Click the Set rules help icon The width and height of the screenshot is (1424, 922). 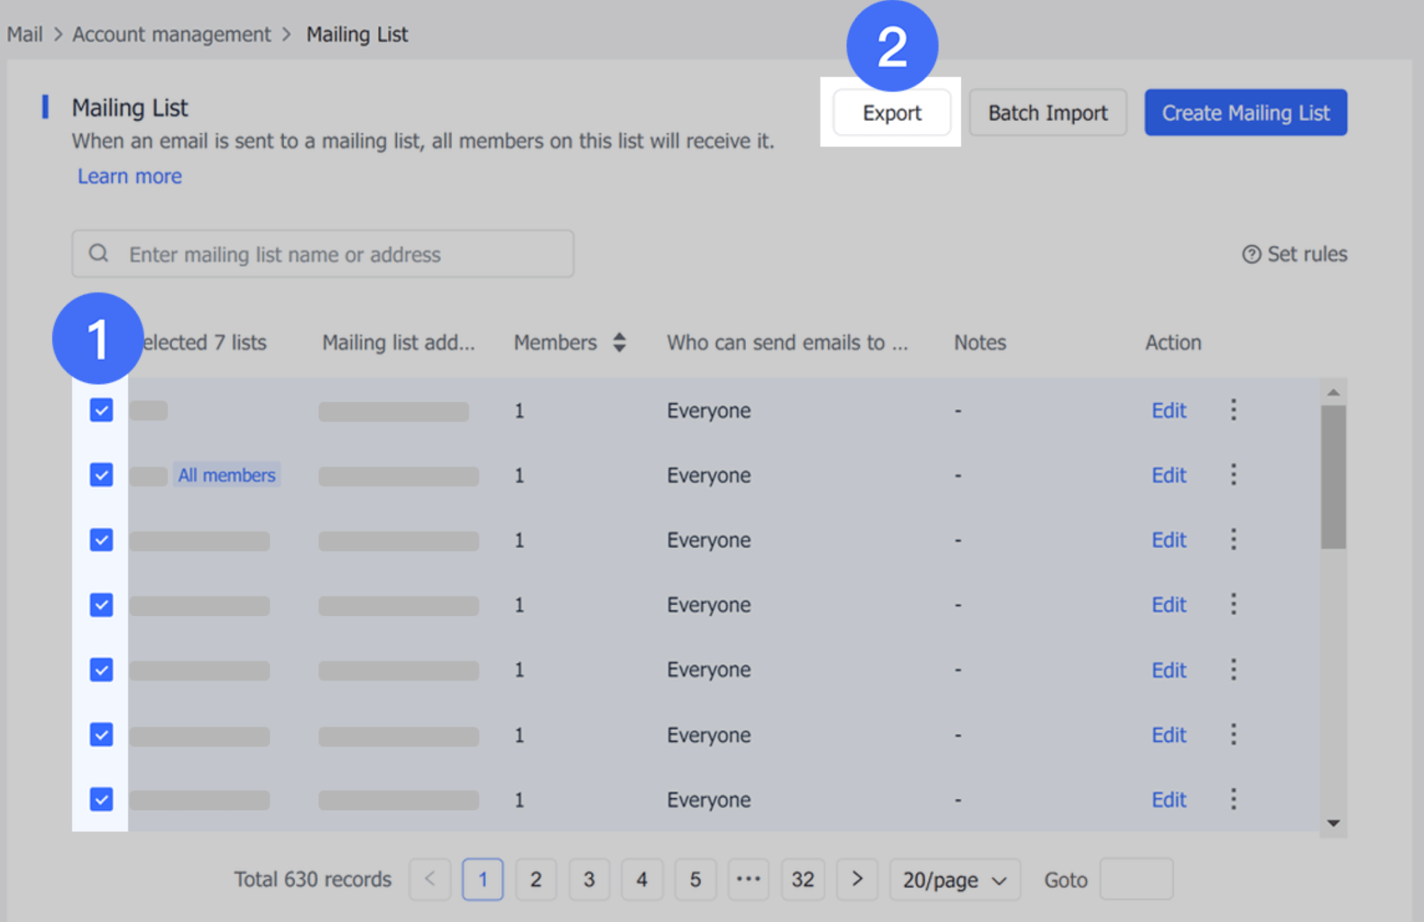coord(1251,254)
